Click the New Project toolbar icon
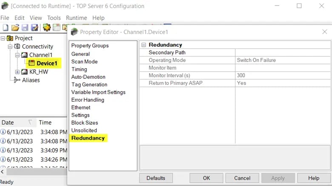Screen dimensions: 332x186 (6, 28)
